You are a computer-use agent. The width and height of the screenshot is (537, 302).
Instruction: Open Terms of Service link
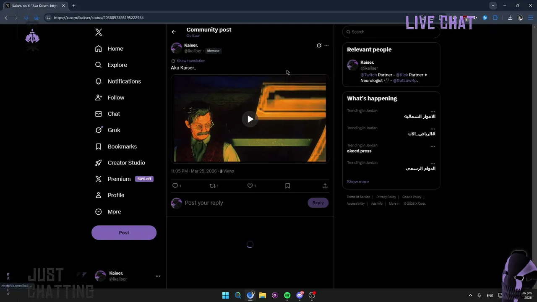point(358,197)
